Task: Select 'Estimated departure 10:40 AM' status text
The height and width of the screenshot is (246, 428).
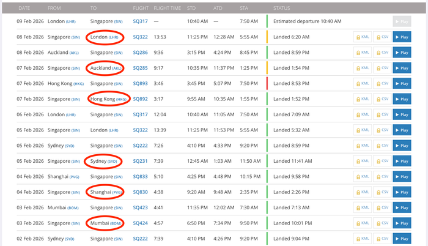Action: coord(308,21)
